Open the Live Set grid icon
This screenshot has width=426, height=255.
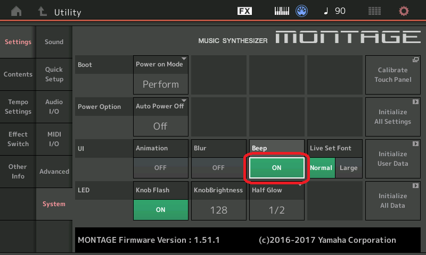pos(374,11)
